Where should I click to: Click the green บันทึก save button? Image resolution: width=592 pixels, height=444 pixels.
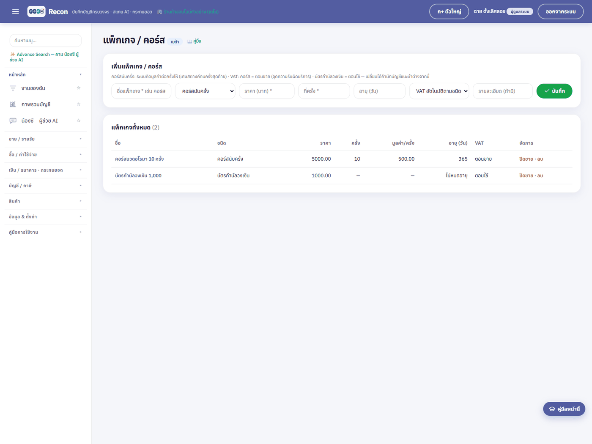coord(554,91)
